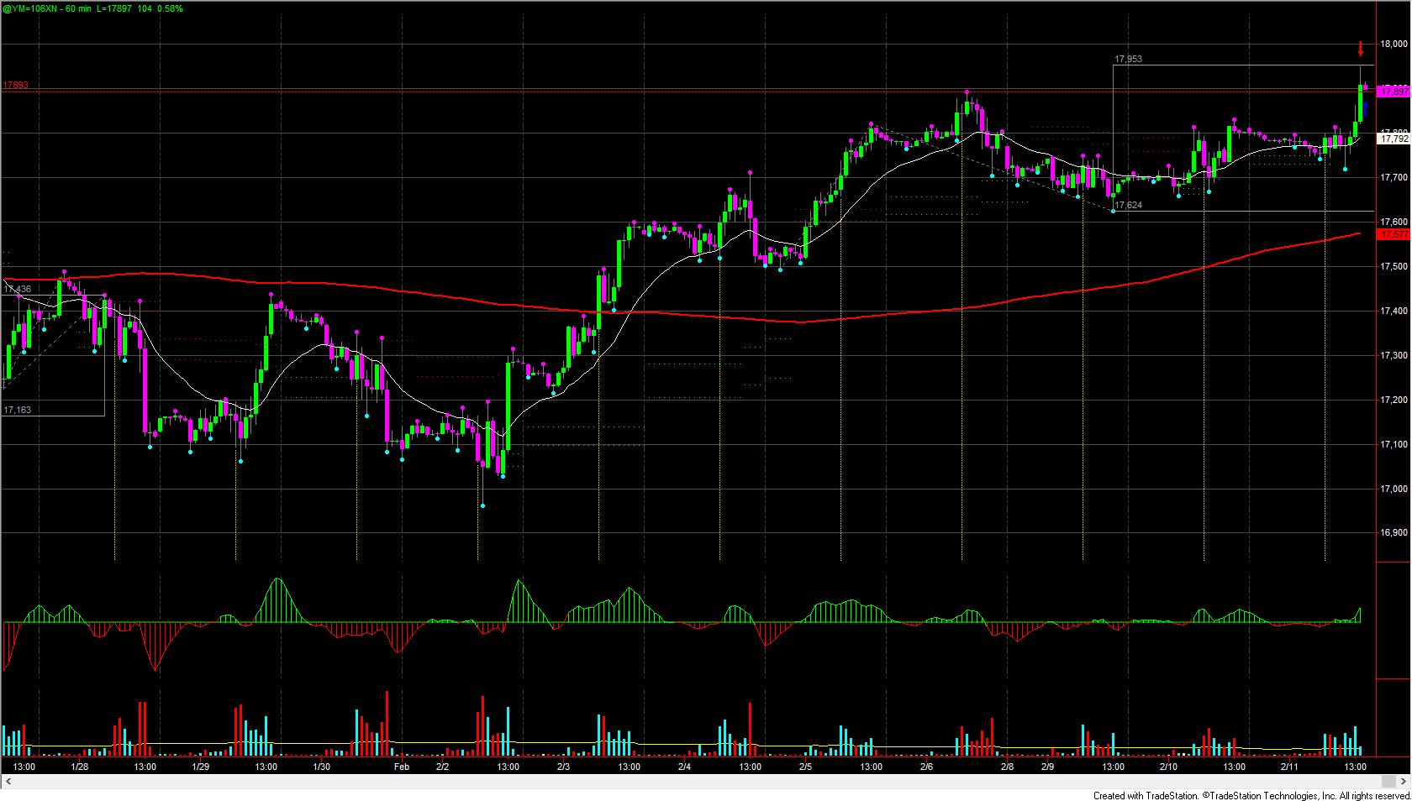
Task: Click the 2/4 date label
Action: tap(684, 767)
